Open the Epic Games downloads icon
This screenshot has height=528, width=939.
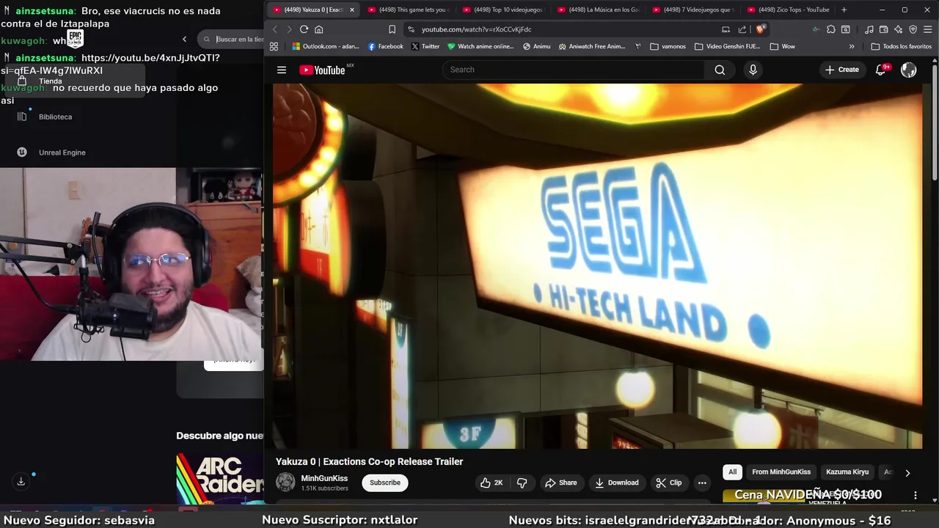coord(21,481)
